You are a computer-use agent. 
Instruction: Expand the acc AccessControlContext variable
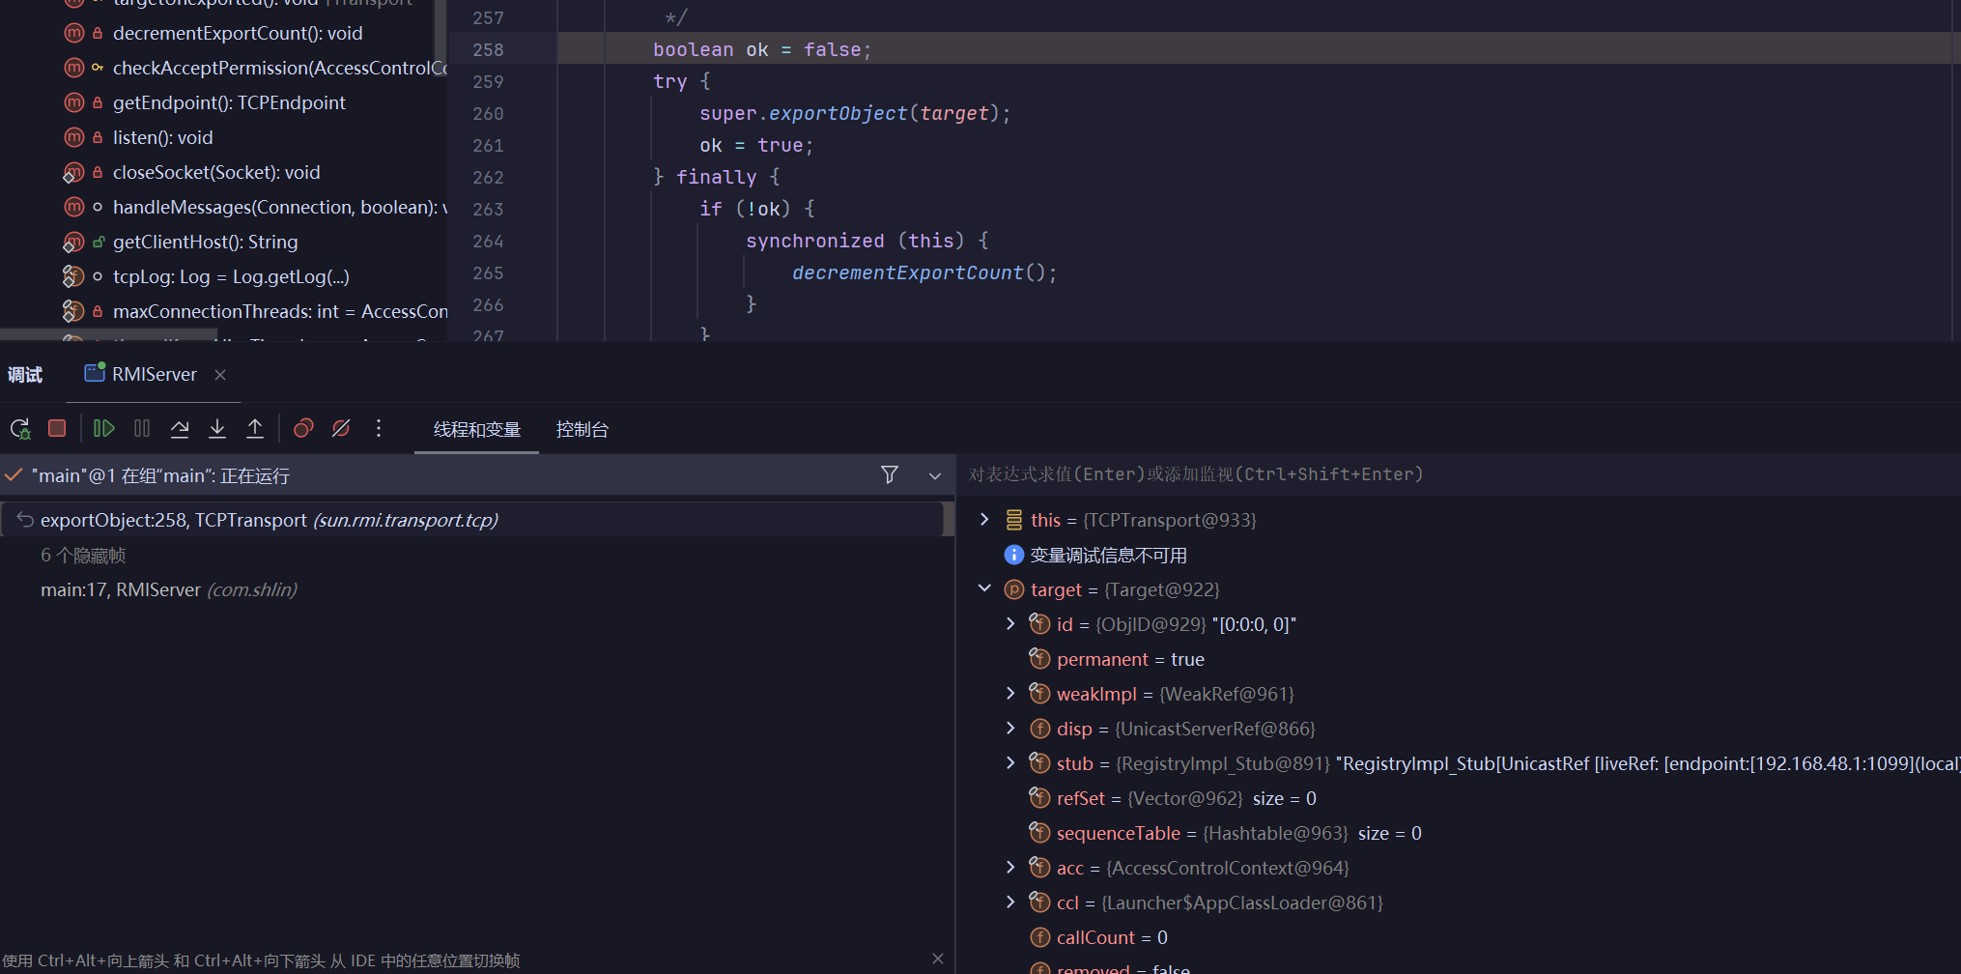pos(1010,868)
